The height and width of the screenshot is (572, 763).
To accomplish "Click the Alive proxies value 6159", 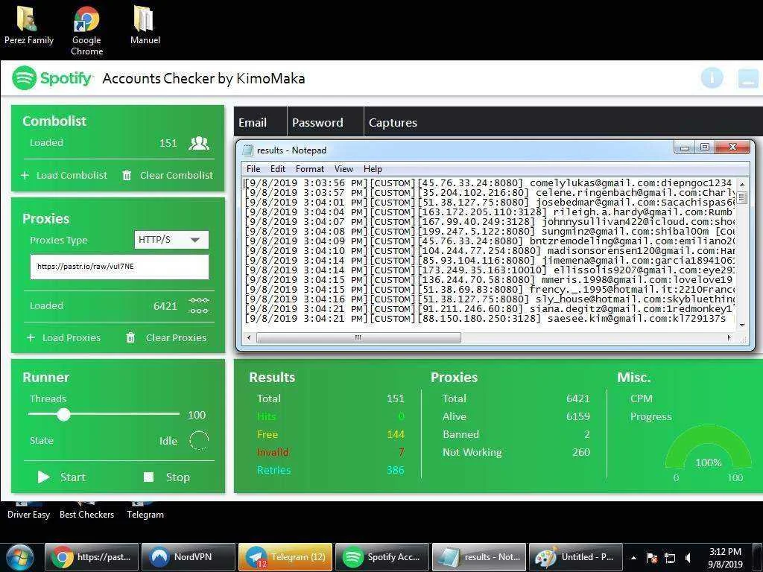I will (578, 416).
